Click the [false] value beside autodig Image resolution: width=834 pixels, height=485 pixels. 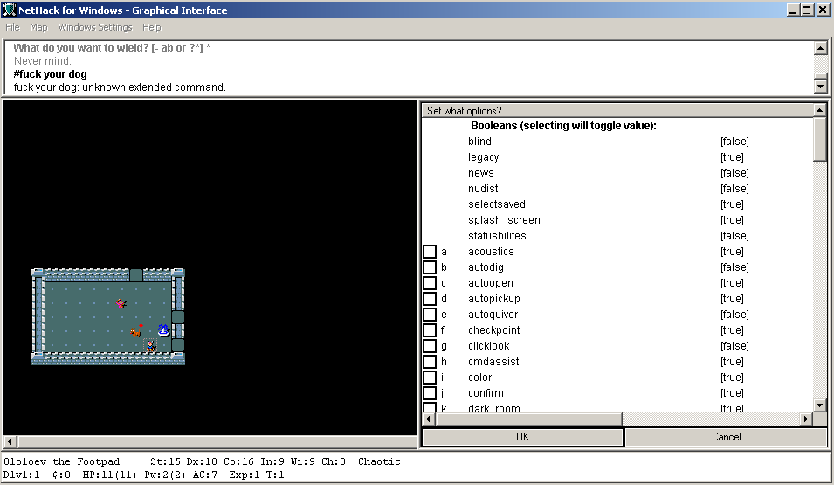tap(734, 267)
